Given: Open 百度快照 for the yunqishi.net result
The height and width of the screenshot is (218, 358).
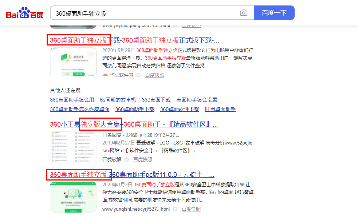Looking at the screenshot, I should point(191,209).
